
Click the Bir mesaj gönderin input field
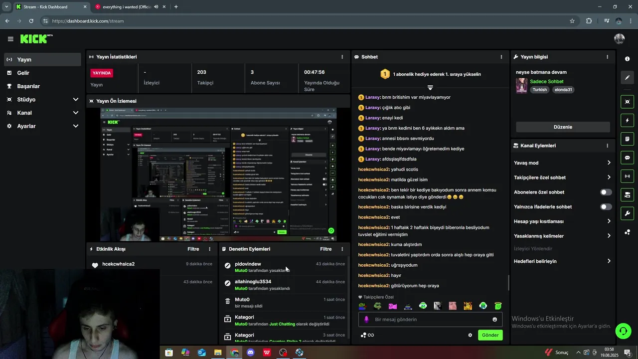[x=430, y=320]
